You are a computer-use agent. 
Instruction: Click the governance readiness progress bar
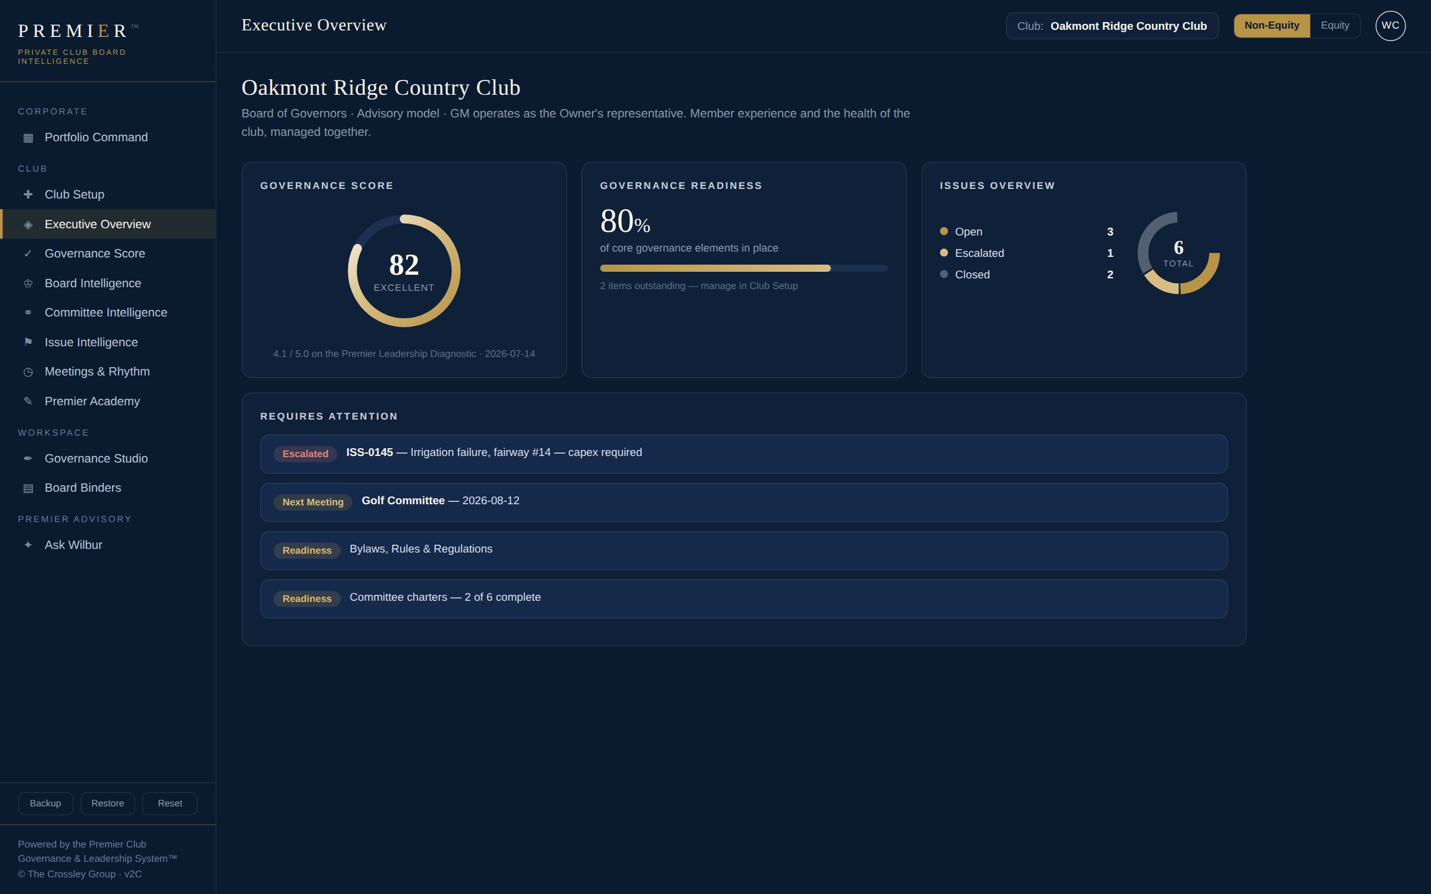[x=744, y=268]
